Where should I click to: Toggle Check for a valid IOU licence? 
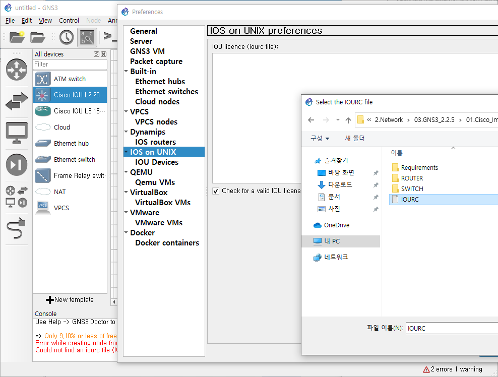[x=216, y=191]
